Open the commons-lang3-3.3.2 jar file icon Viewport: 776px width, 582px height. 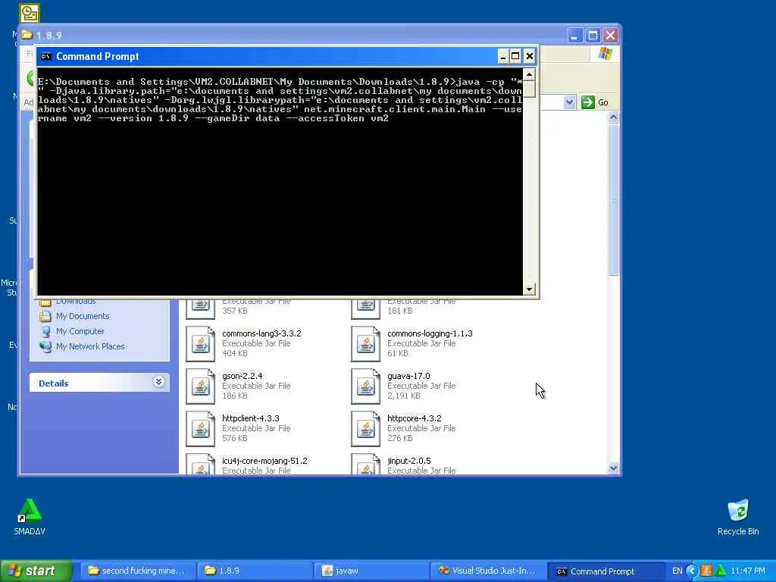click(x=200, y=344)
